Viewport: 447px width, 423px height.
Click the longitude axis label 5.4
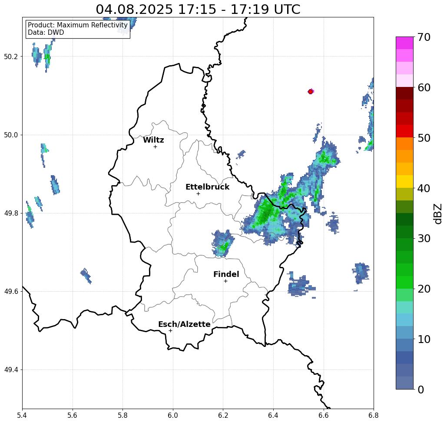point(22,415)
